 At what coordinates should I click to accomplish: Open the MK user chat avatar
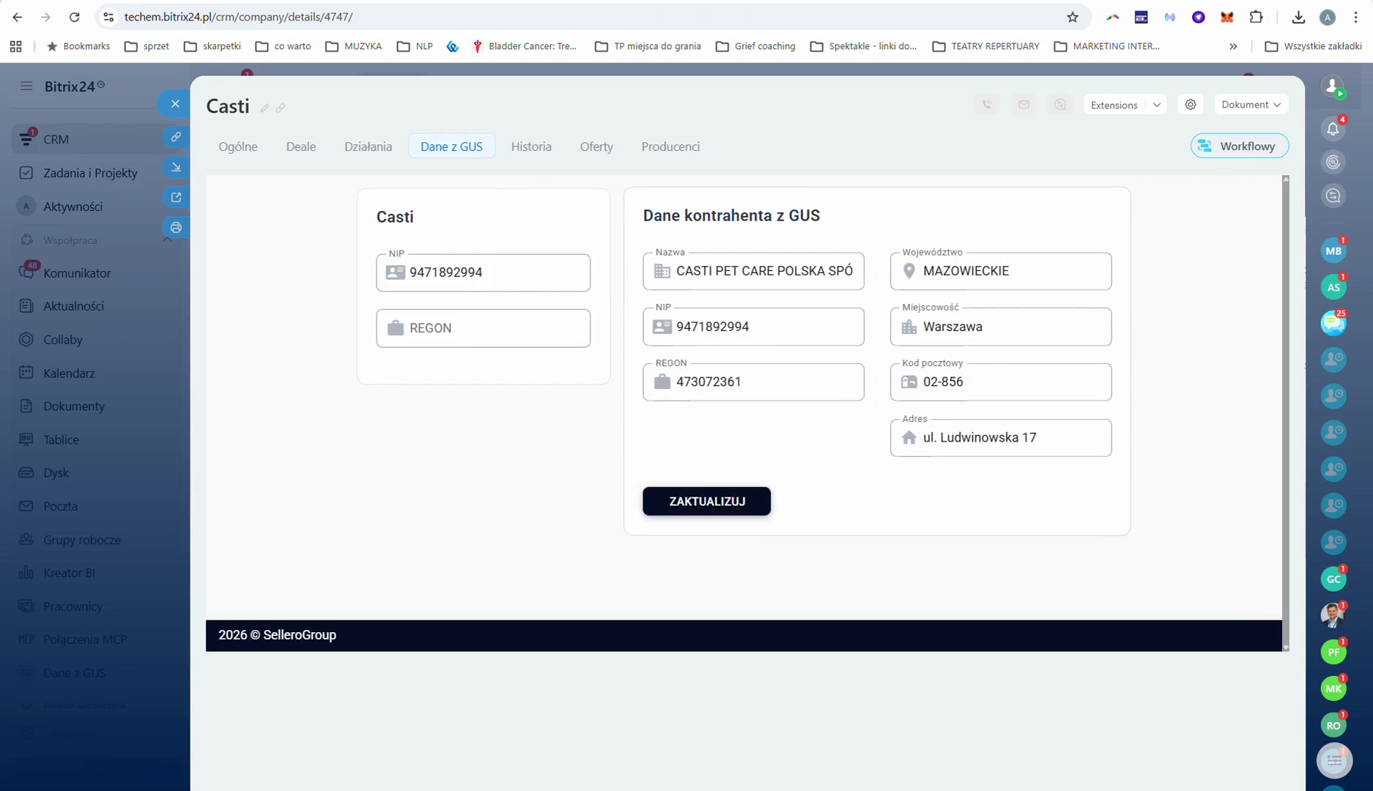[x=1333, y=688]
